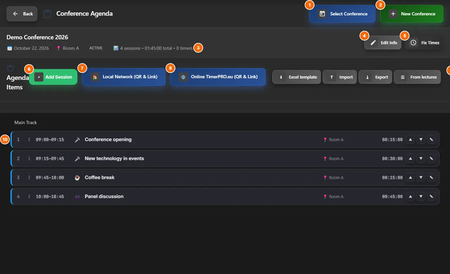
Task: Add a new session to the agenda
Action: click(53, 77)
